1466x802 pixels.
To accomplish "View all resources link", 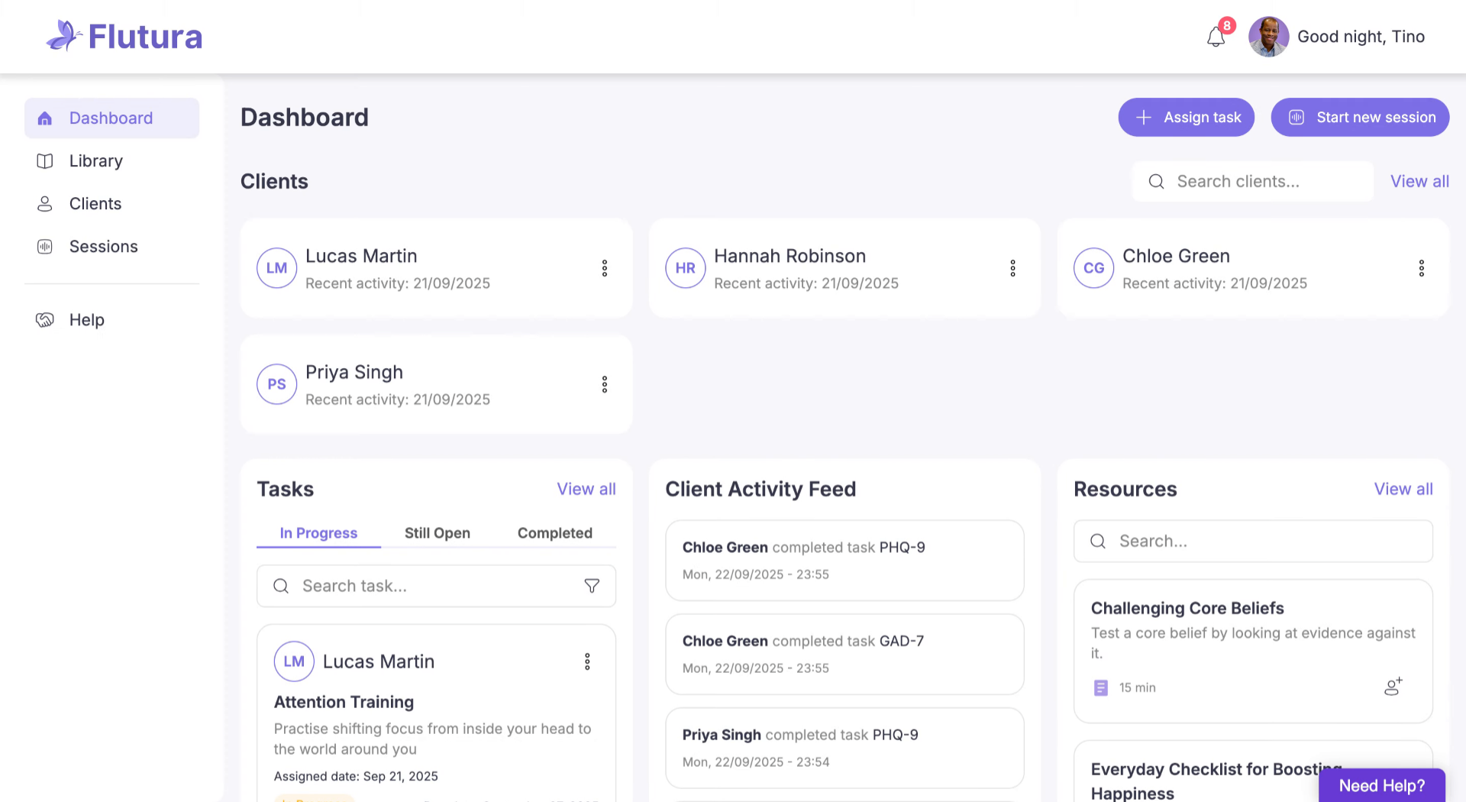I will [x=1403, y=489].
